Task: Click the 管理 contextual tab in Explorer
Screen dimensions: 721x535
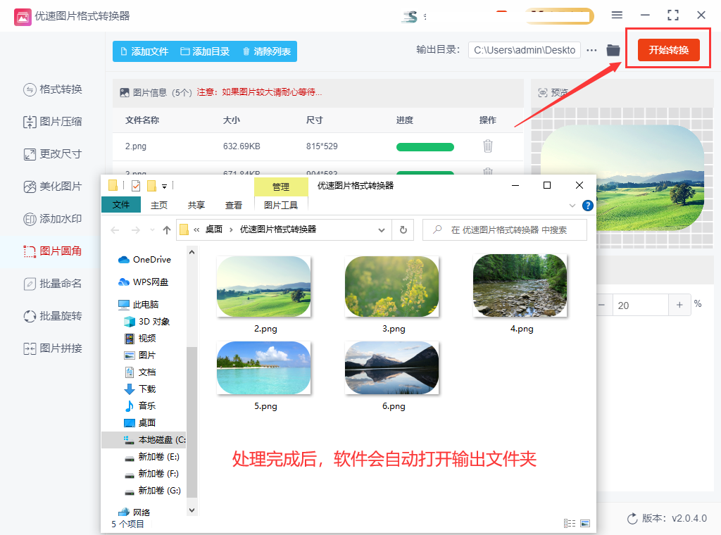Action: [x=281, y=187]
